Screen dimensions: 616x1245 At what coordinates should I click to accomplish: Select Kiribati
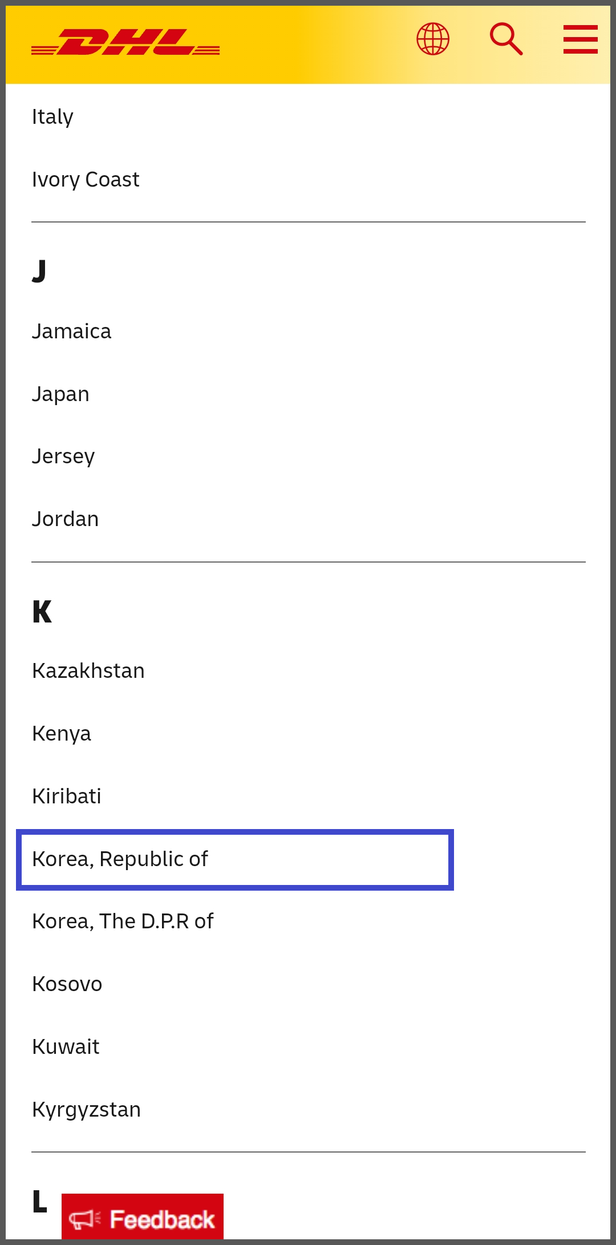(67, 797)
